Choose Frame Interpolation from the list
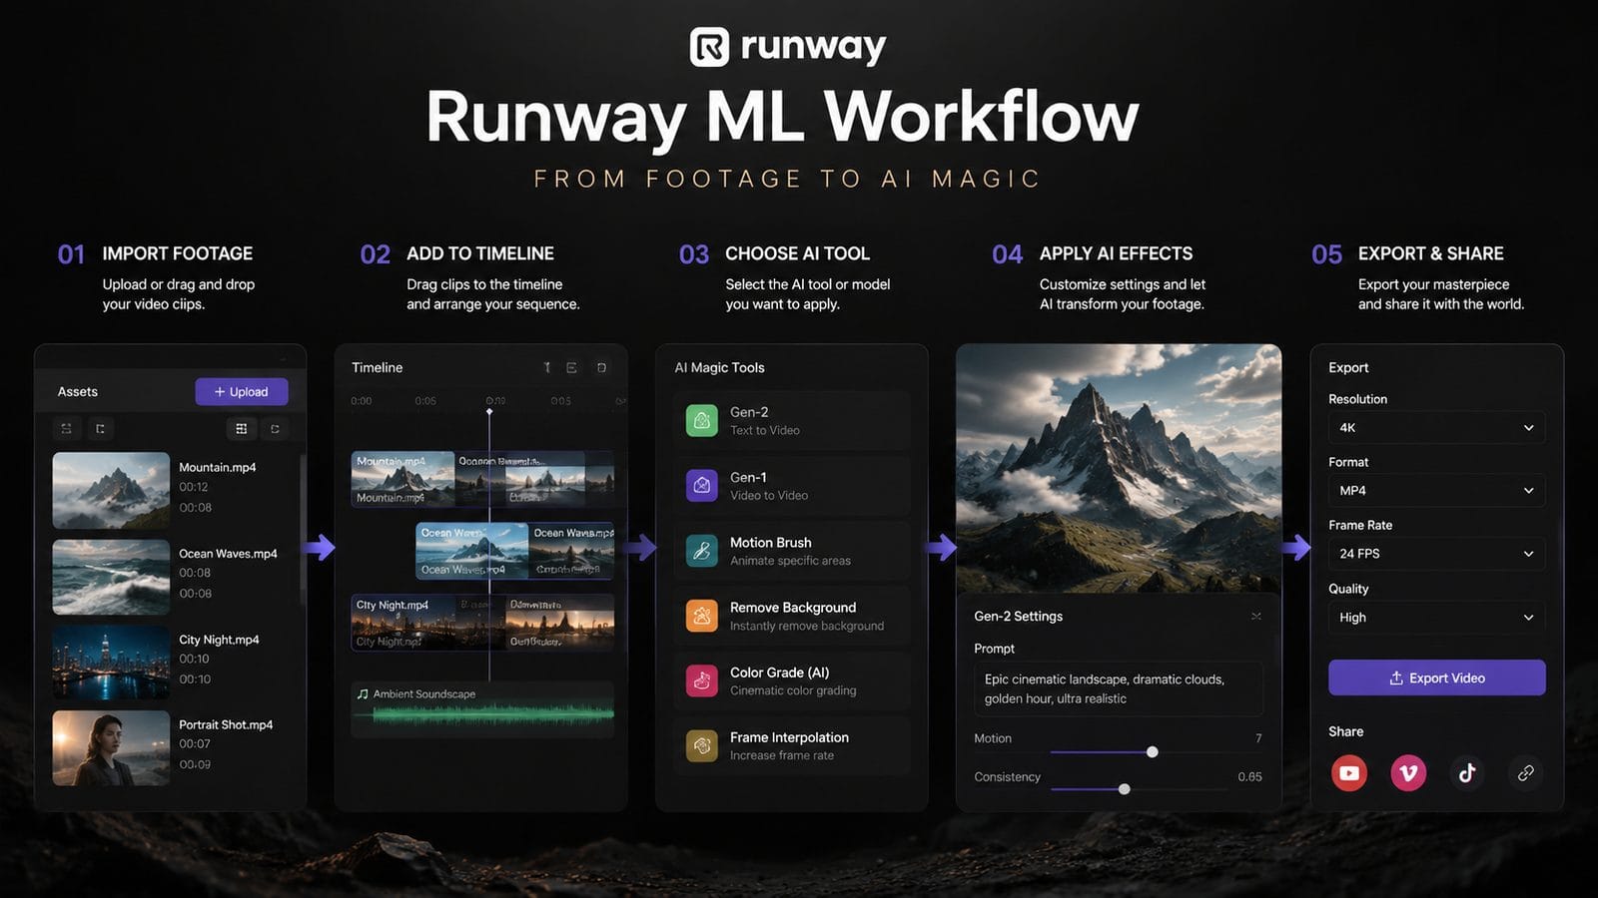This screenshot has width=1598, height=898. point(792,745)
